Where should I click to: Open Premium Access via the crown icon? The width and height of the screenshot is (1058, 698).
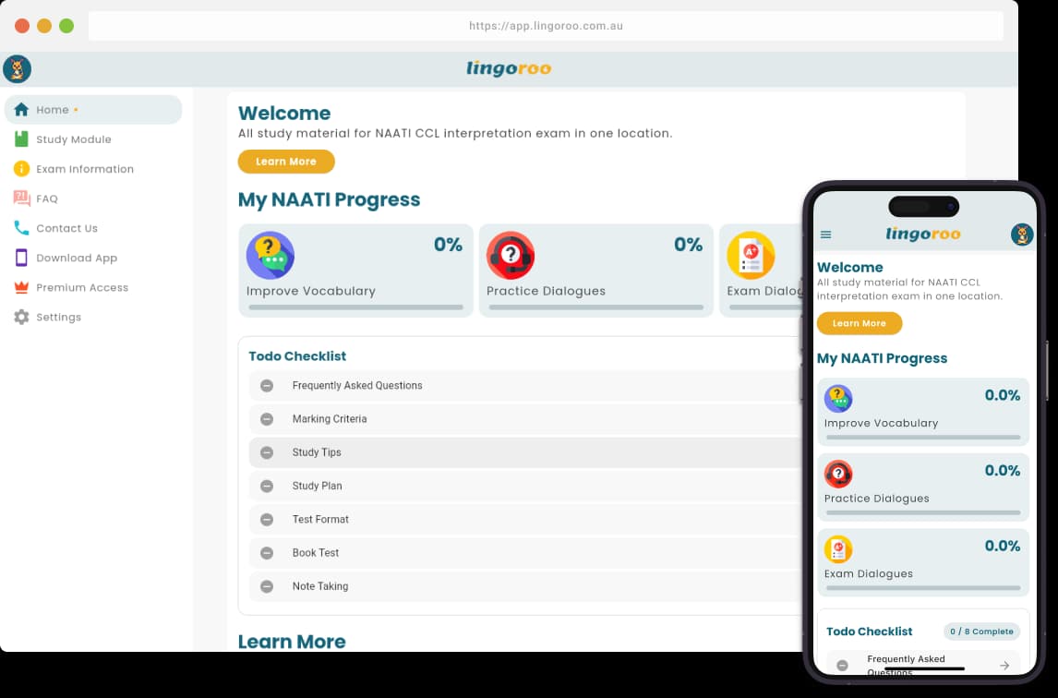tap(20, 287)
